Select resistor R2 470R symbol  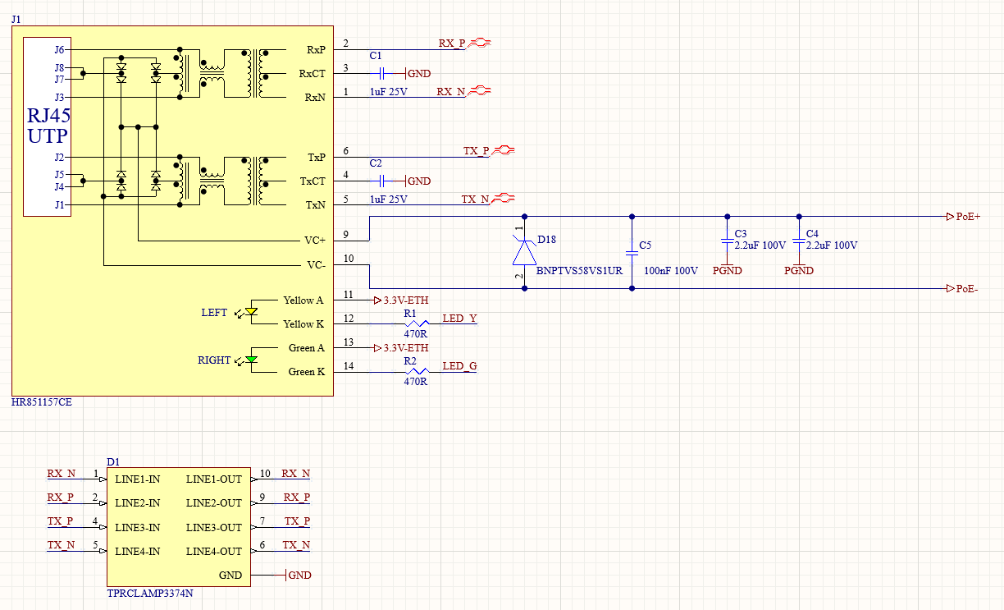(416, 371)
